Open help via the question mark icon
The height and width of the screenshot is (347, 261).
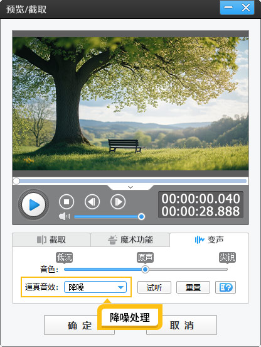pos(225,287)
